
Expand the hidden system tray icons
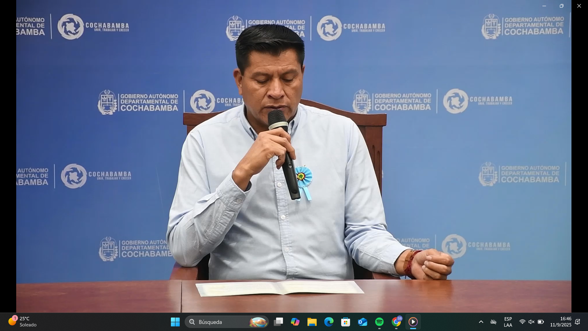[x=481, y=322]
